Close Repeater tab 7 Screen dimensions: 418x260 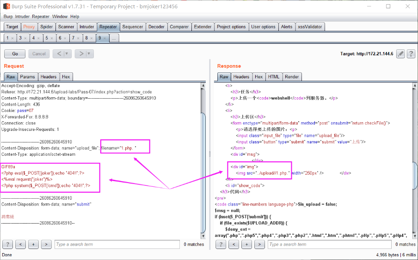click(x=78, y=38)
